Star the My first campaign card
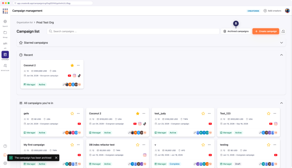292x168 pixels. coord(72,145)
